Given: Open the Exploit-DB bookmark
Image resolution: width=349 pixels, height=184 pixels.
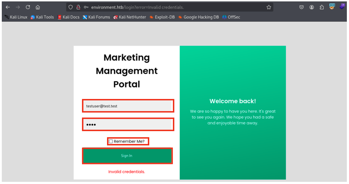Looking at the screenshot, I should pyautogui.click(x=162, y=17).
